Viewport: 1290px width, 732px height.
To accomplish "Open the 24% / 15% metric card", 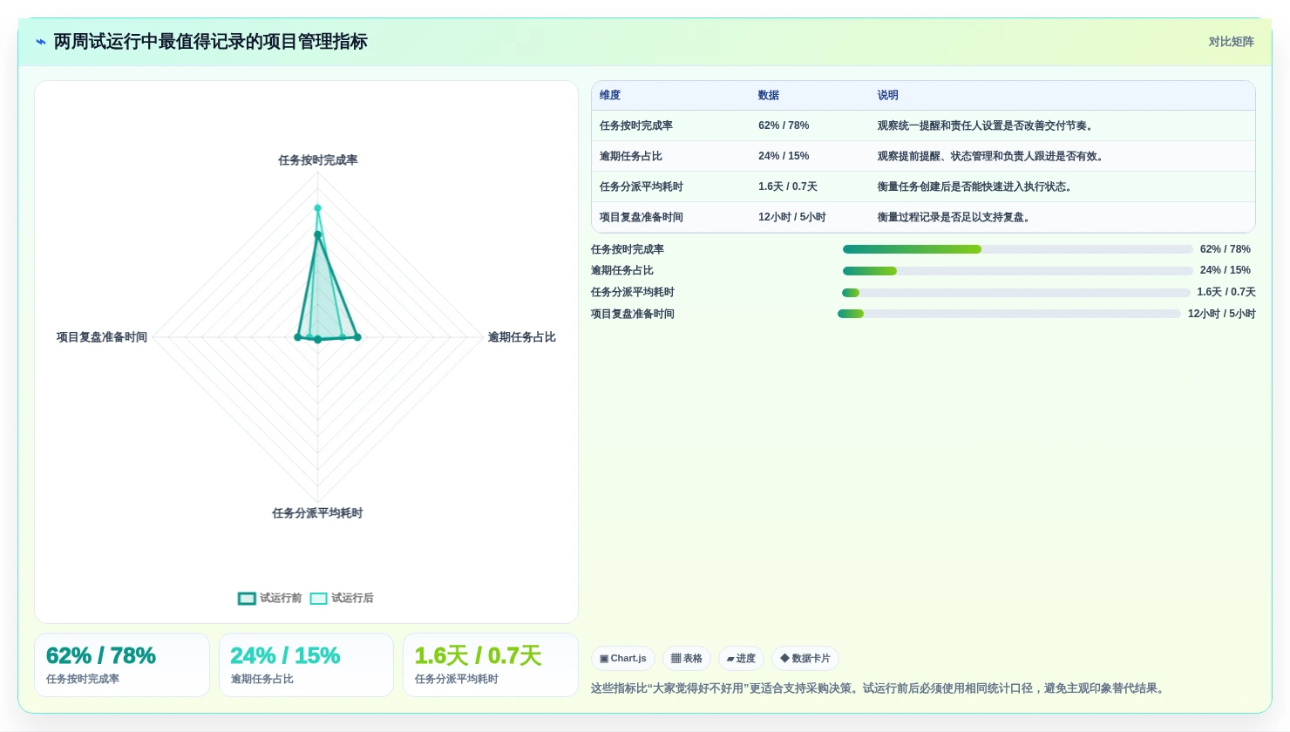I will [306, 665].
